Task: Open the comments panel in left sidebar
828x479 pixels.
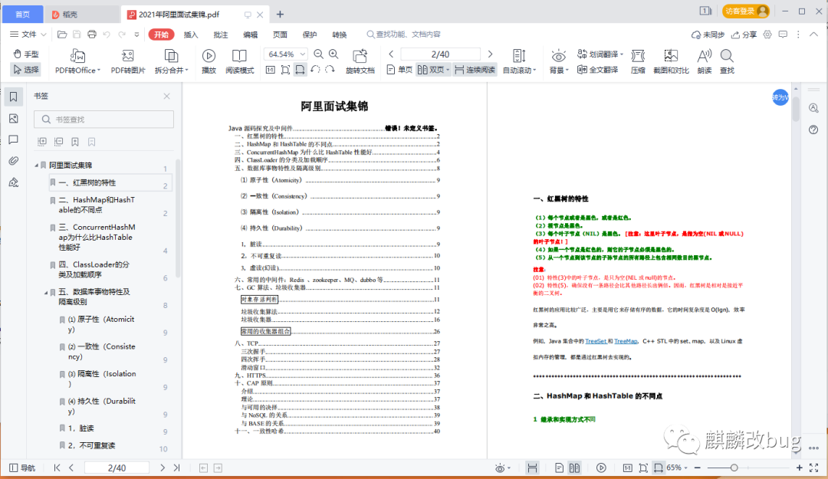Action: coord(14,139)
